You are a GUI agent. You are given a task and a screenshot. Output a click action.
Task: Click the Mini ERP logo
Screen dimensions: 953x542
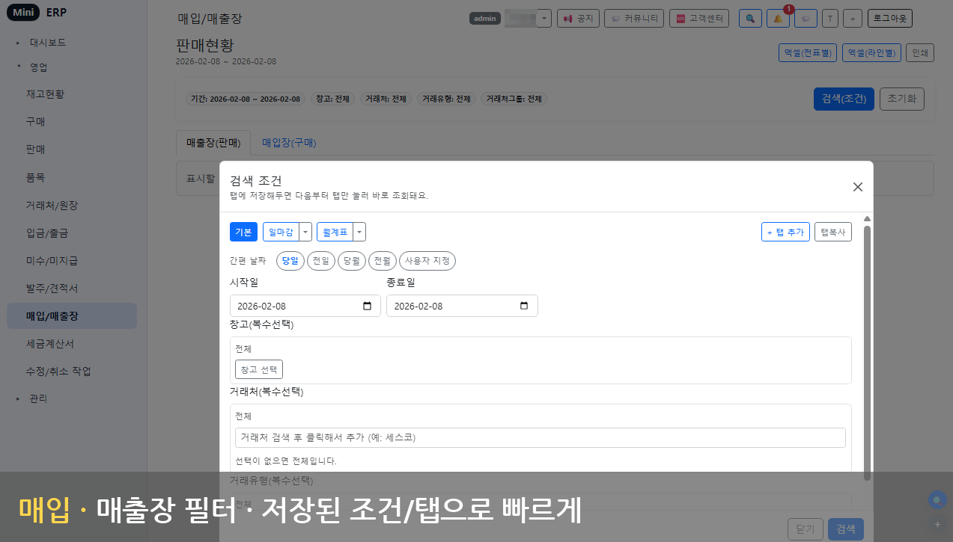(37, 13)
